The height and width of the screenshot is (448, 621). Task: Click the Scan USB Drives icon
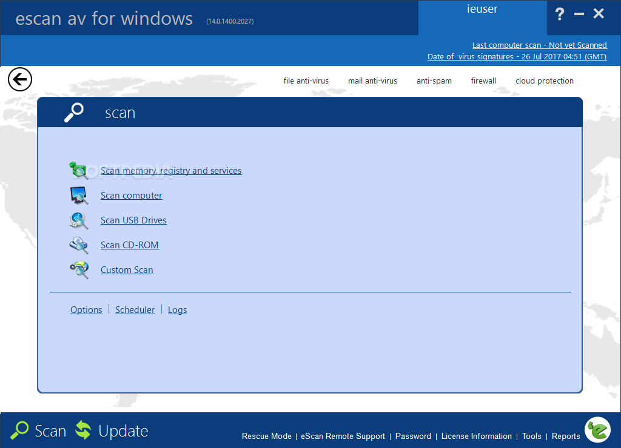(x=79, y=220)
